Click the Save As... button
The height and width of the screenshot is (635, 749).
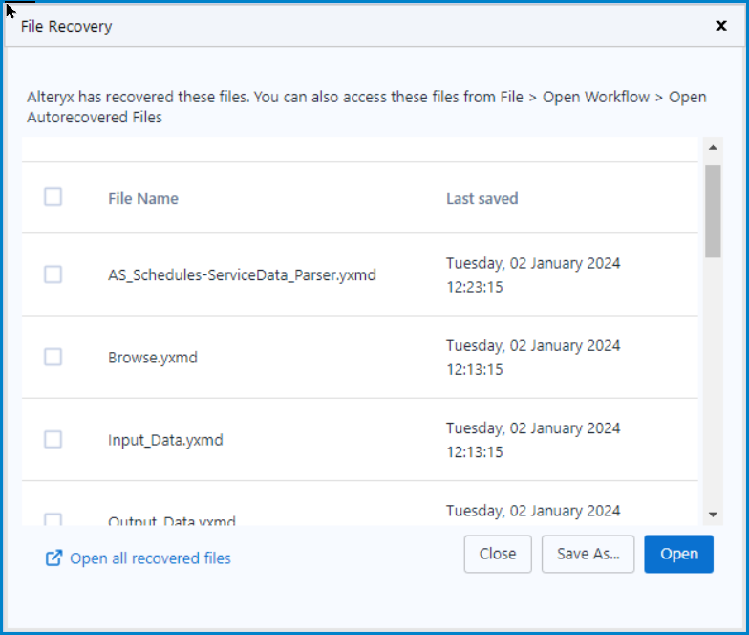tap(588, 554)
